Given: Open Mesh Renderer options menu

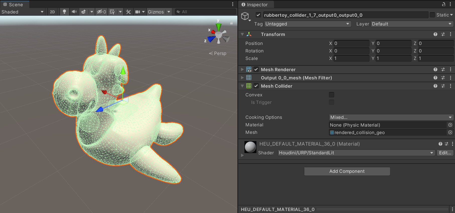Looking at the screenshot, I should click(x=450, y=70).
